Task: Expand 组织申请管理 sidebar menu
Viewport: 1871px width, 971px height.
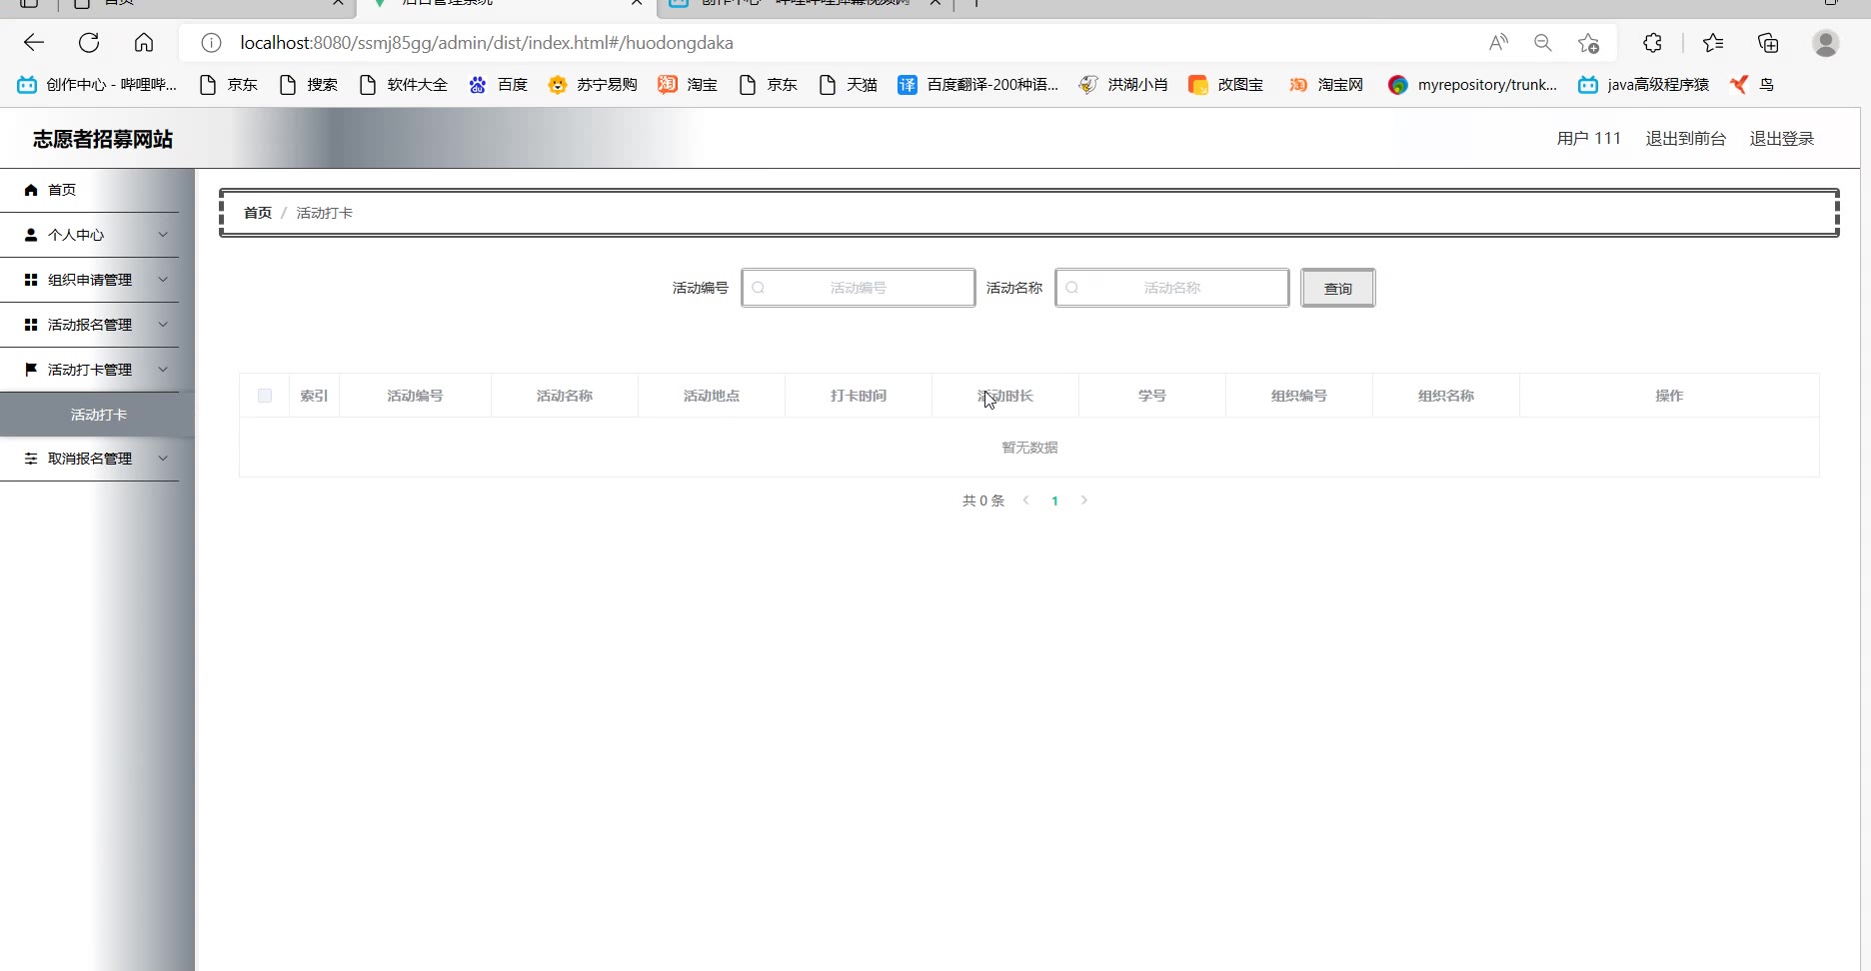Action: coord(90,280)
